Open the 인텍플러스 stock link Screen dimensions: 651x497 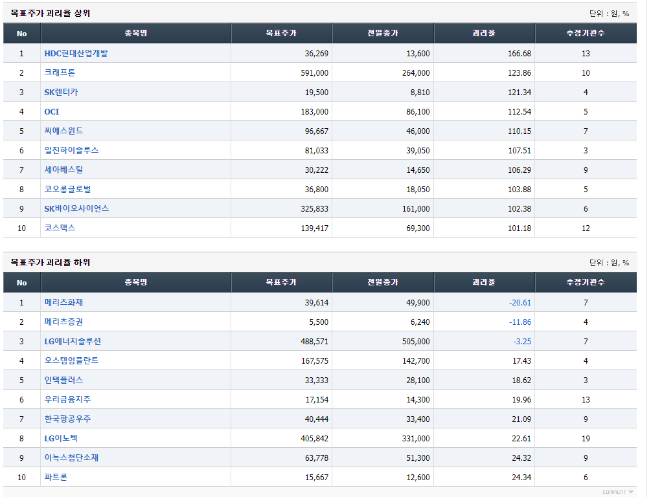[63, 380]
